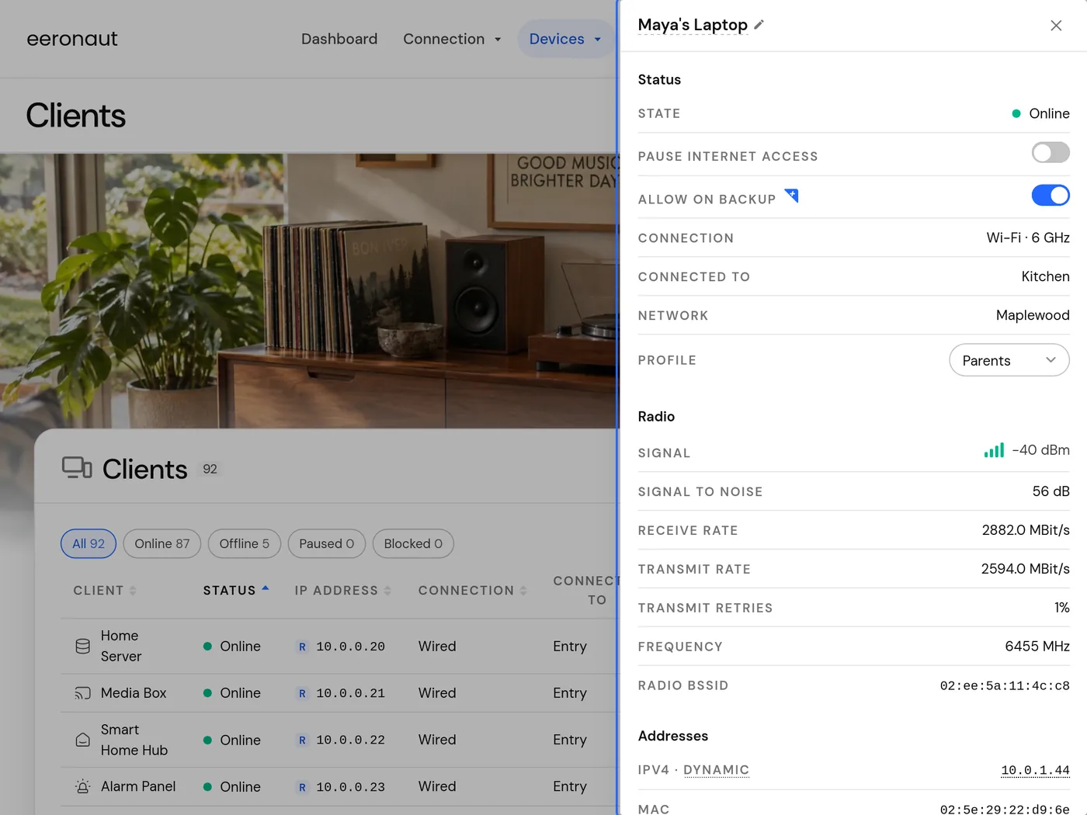Click the Alarm Panel siren icon
This screenshot has height=815, width=1087.
coord(82,786)
